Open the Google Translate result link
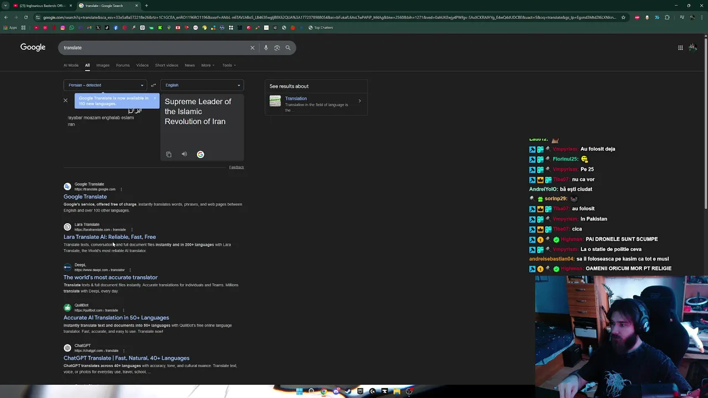This screenshot has width=708, height=398. pyautogui.click(x=85, y=197)
